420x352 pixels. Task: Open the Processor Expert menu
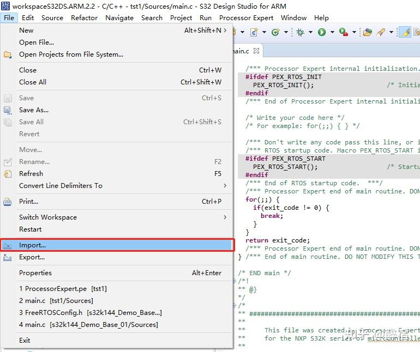pos(246,17)
